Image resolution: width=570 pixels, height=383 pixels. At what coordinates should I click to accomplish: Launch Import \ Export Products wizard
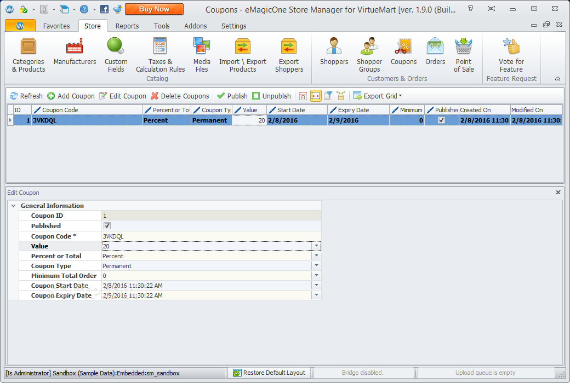point(243,55)
